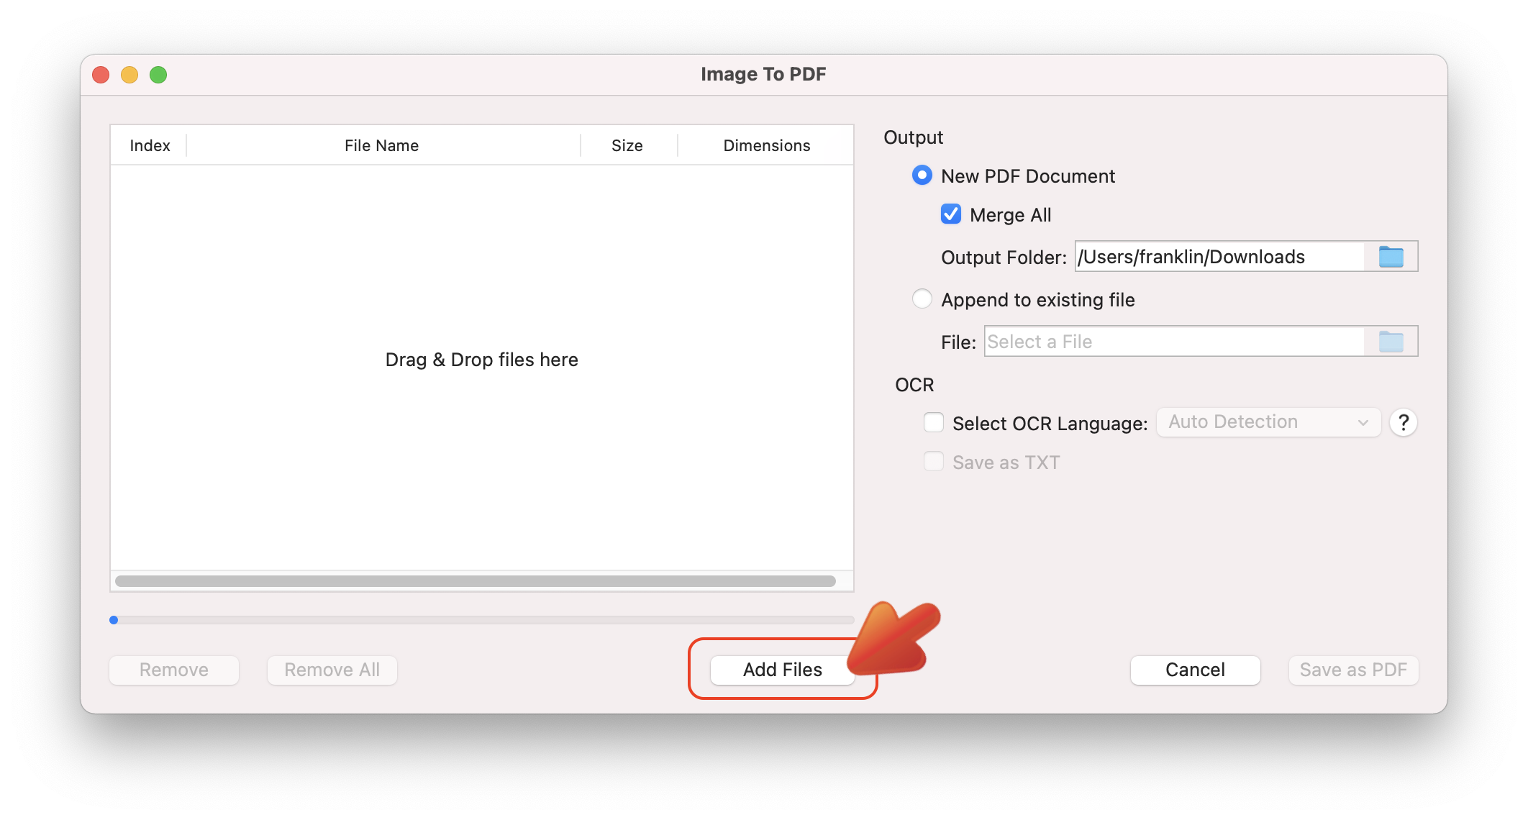Click the blue progress indicator dot
Image resolution: width=1528 pixels, height=820 pixels.
coord(114,620)
